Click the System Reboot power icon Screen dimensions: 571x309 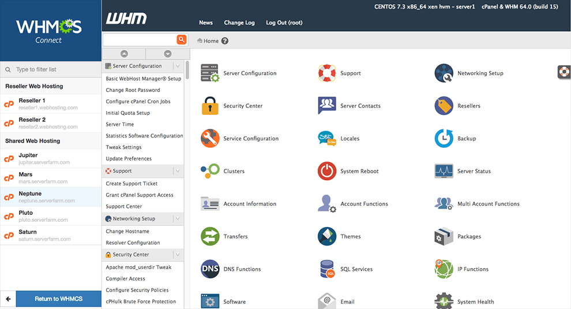pos(327,172)
